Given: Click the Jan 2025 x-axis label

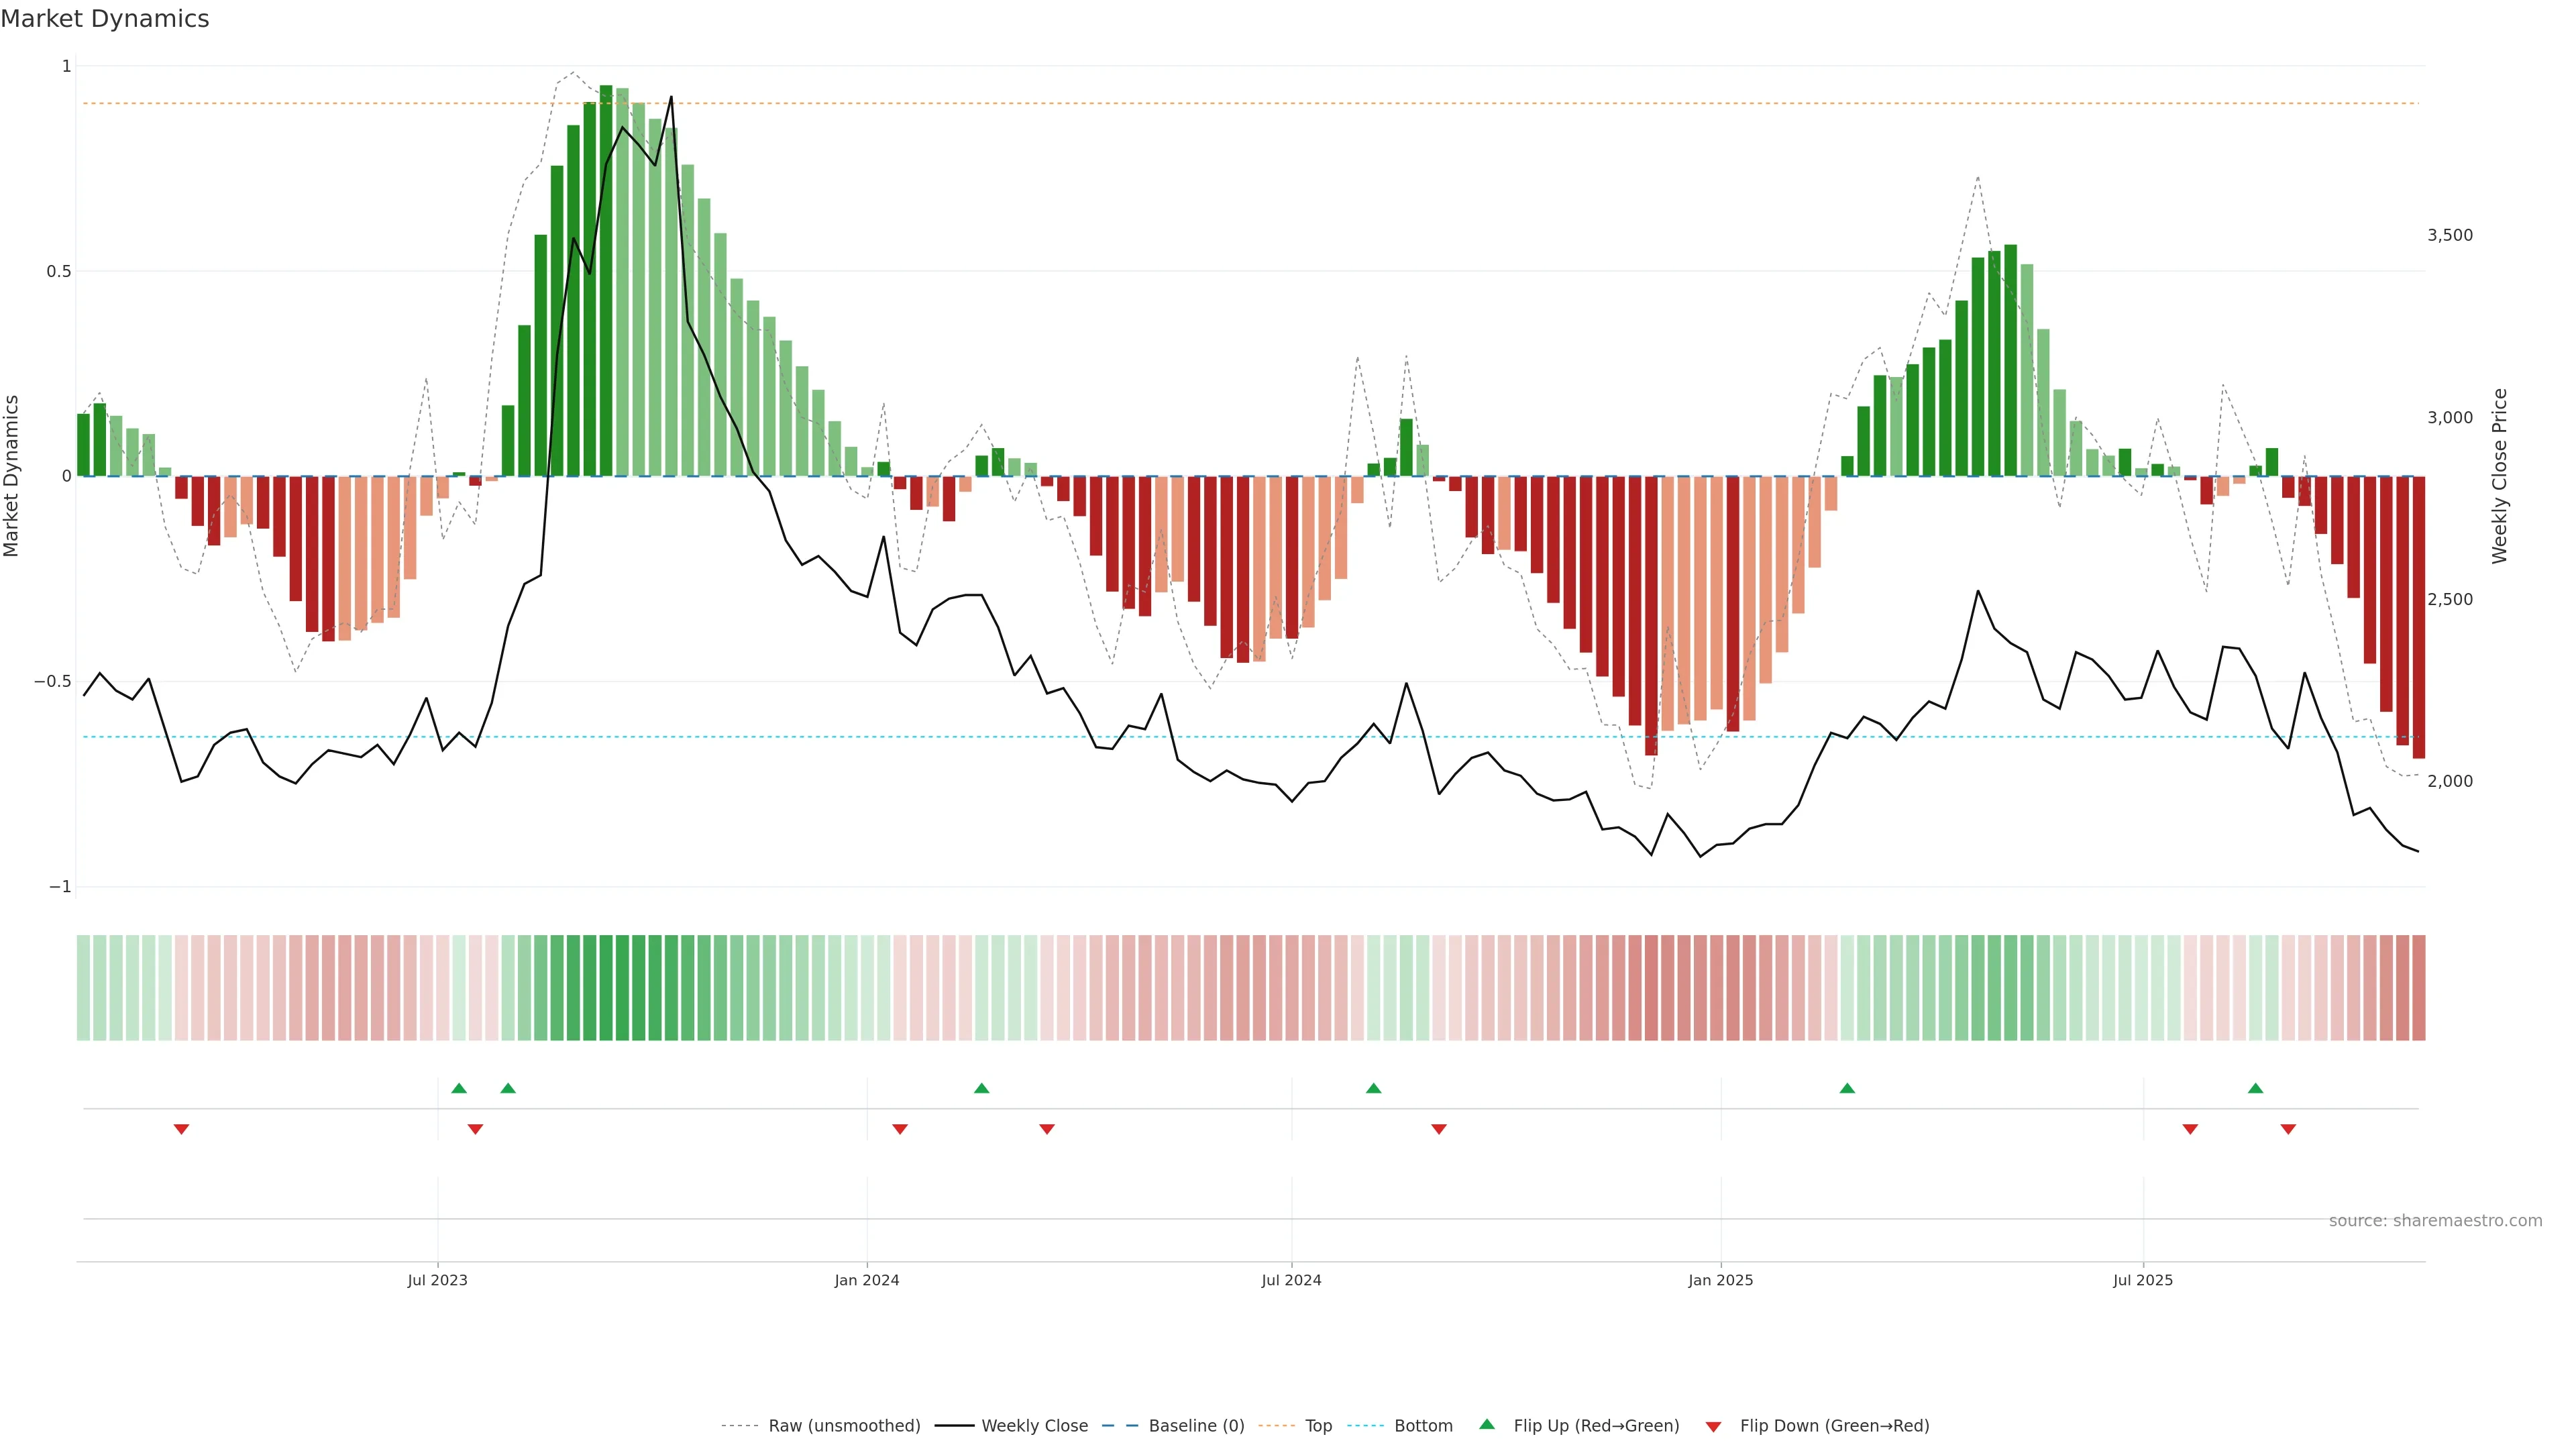Looking at the screenshot, I should click(x=1720, y=1280).
